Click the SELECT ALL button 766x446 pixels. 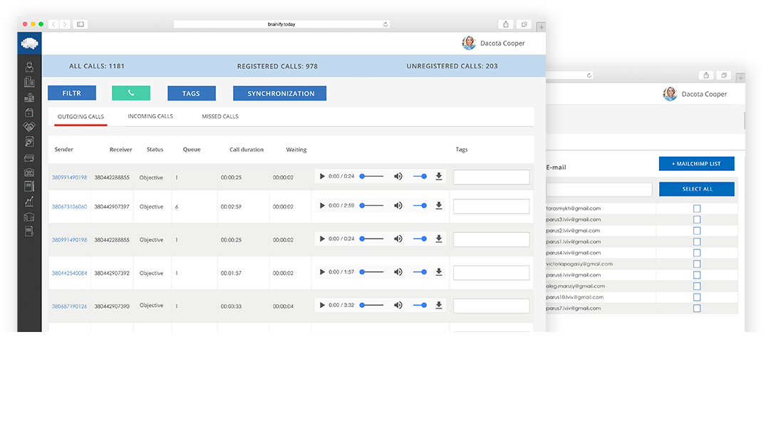(x=696, y=189)
